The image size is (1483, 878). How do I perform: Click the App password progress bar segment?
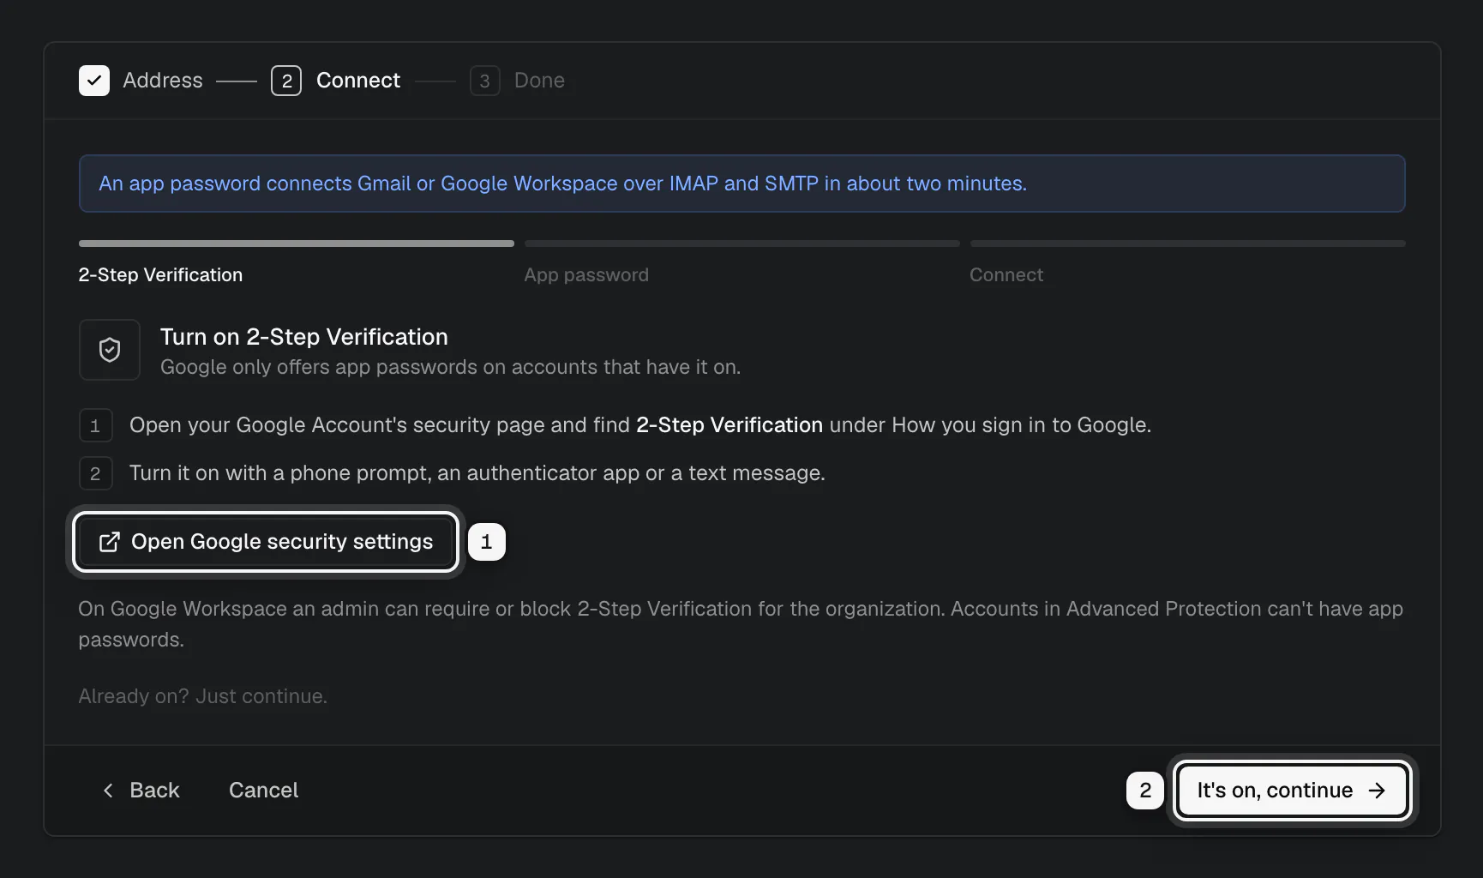[742, 244]
